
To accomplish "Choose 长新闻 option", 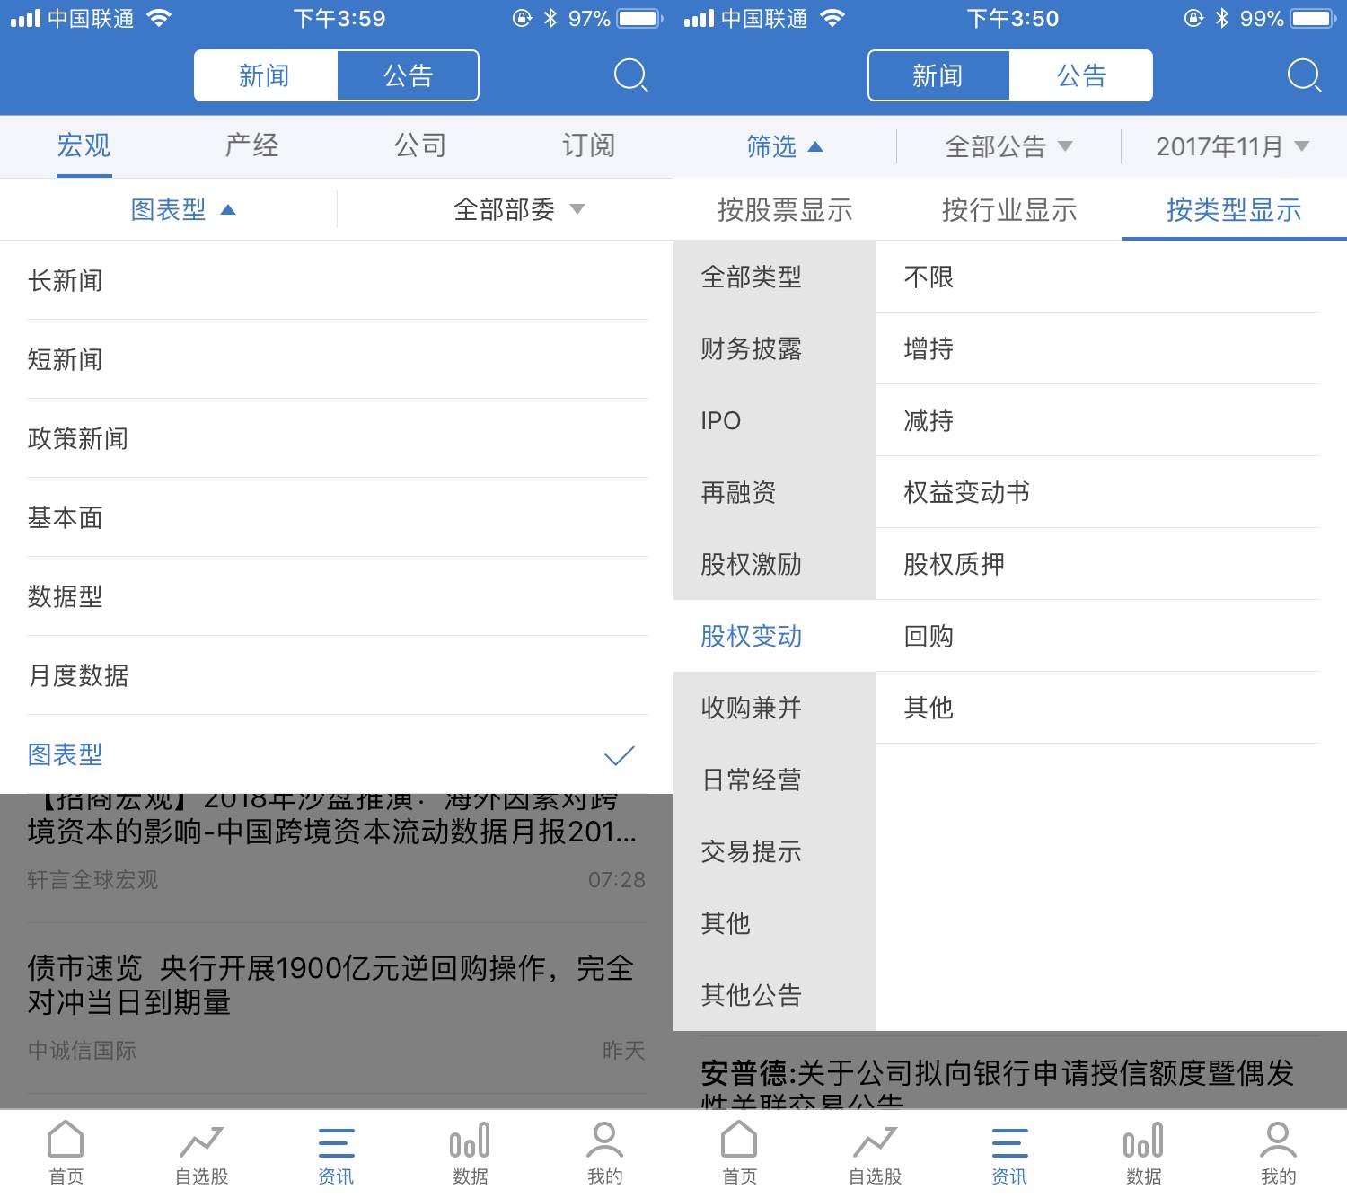I will coord(337,280).
